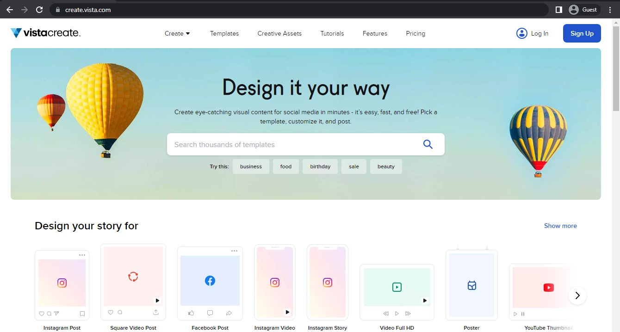Select the food suggestion tag

(286, 166)
